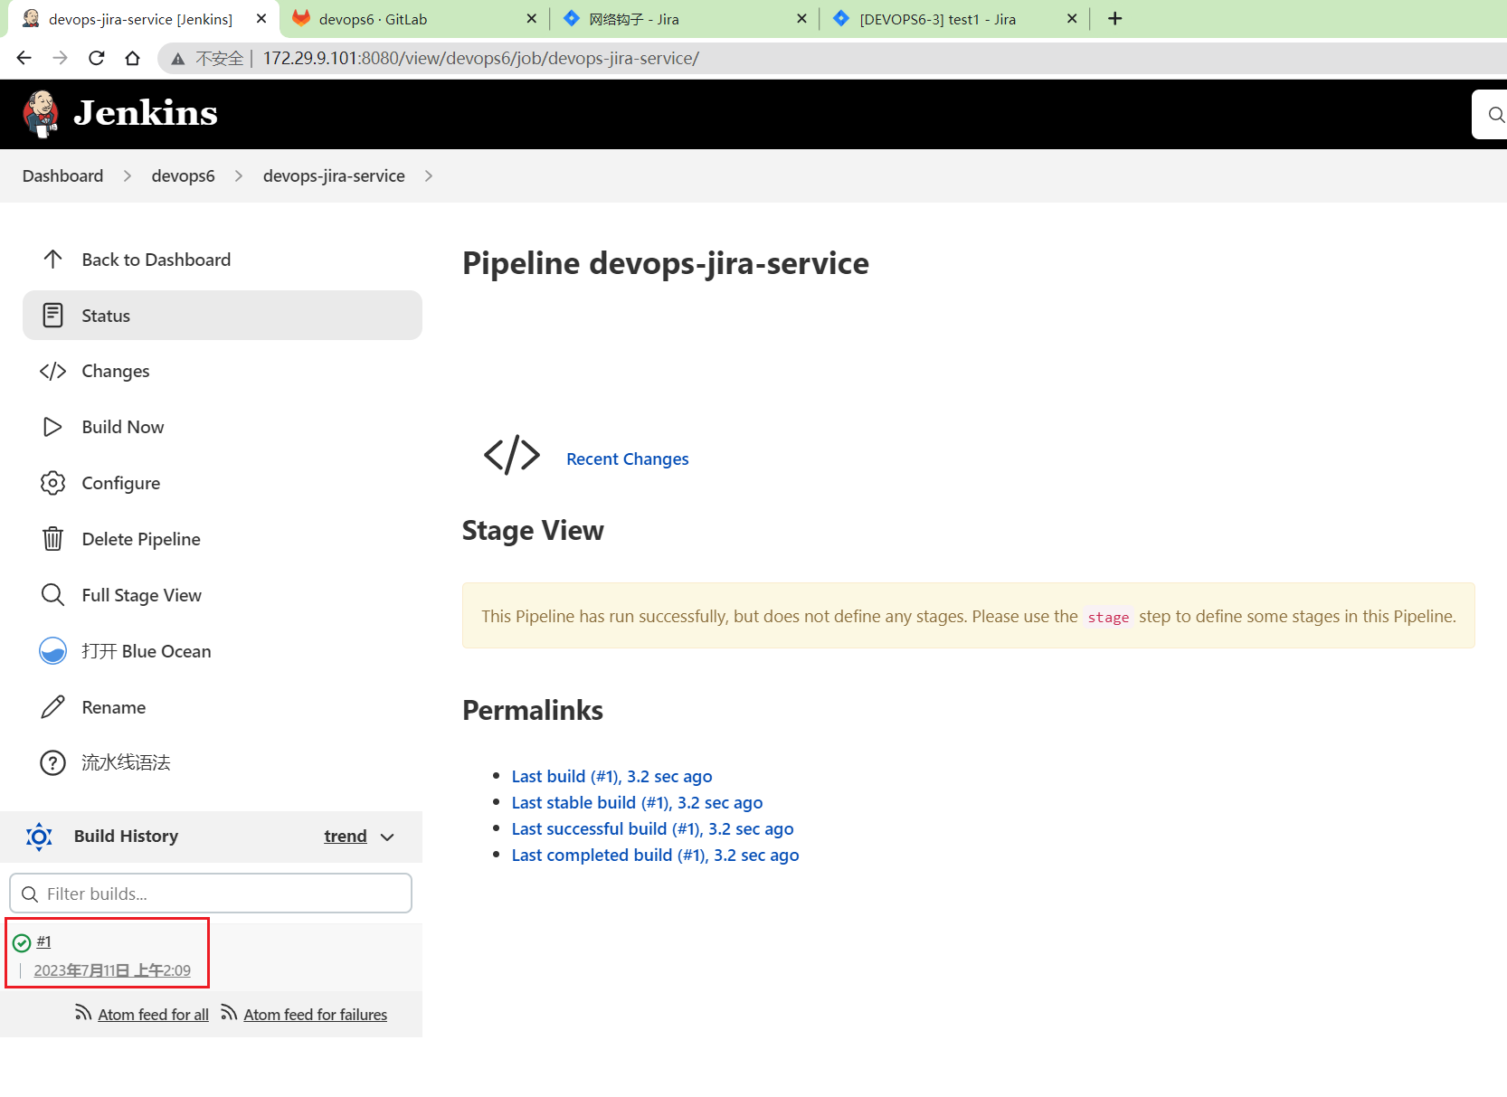Image resolution: width=1507 pixels, height=1097 pixels.
Task: Click the browser address bar URL
Action: 480,59
